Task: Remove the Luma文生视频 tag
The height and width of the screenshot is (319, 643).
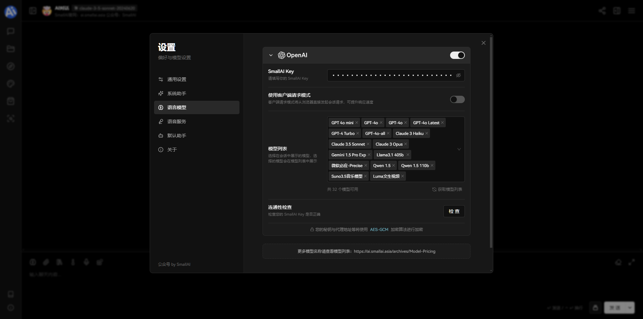Action: 403,176
